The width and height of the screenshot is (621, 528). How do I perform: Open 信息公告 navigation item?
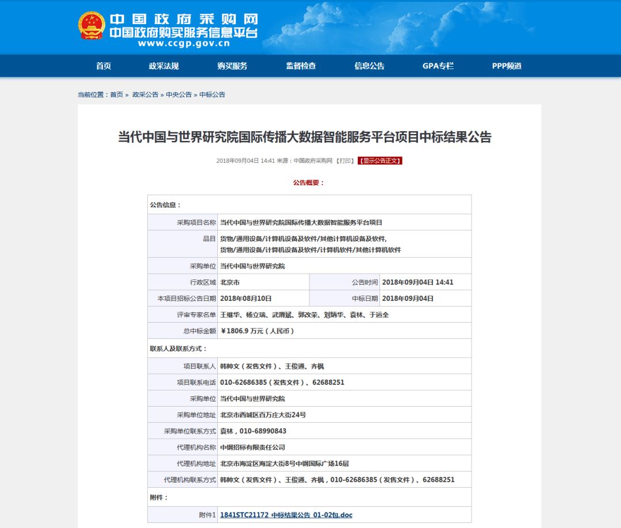pos(369,66)
